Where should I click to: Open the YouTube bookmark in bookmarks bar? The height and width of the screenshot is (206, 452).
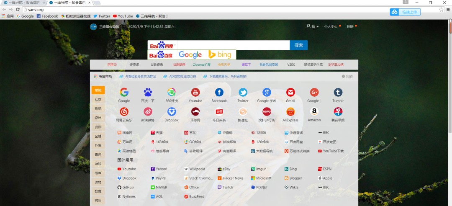click(123, 16)
